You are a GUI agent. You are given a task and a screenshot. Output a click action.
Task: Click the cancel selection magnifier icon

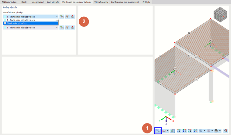[x=226, y=130]
